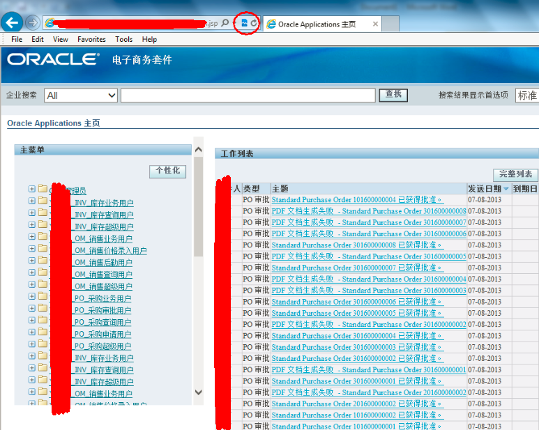
Task: Open PDF 文档生成失败 Purchase Order 301600000007 link
Action: pyautogui.click(x=369, y=222)
